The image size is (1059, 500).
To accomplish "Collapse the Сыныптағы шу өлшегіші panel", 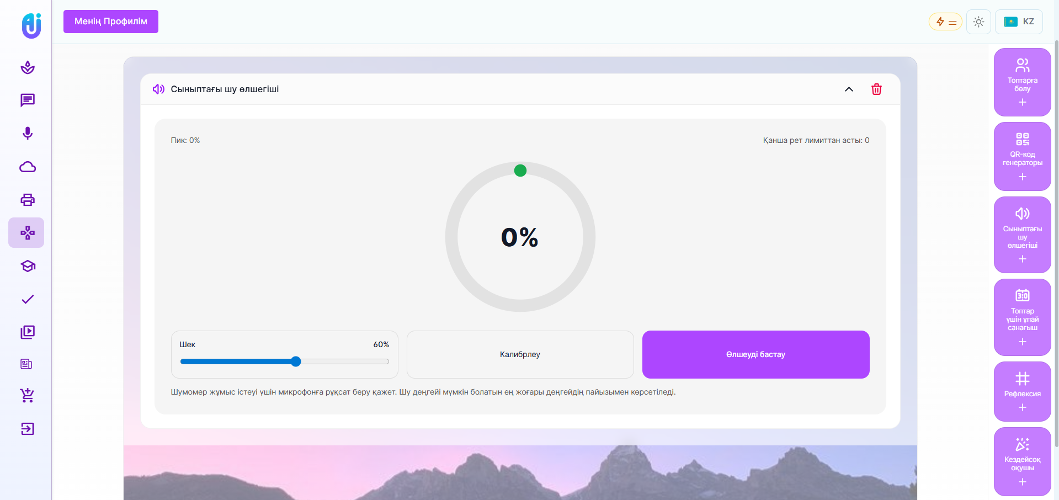I will point(849,89).
